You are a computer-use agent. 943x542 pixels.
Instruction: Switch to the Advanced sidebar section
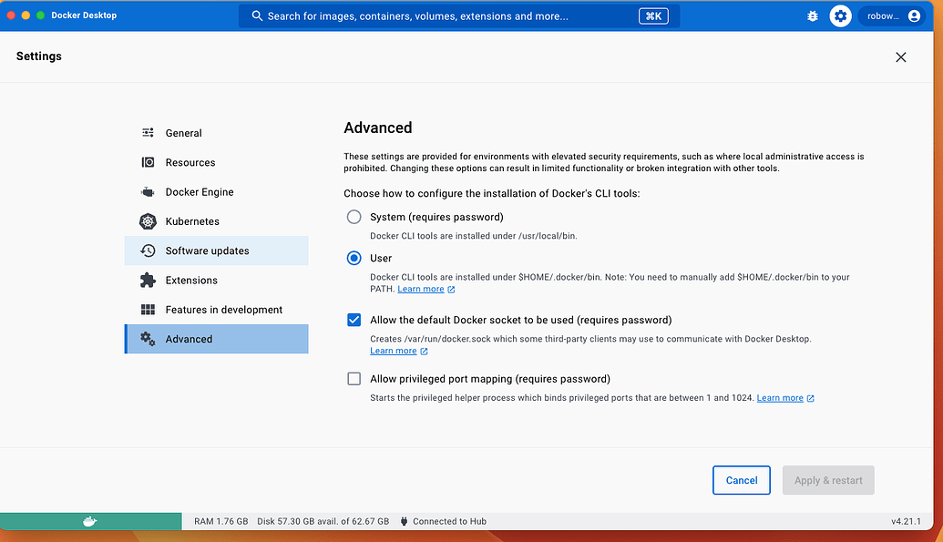[189, 338]
